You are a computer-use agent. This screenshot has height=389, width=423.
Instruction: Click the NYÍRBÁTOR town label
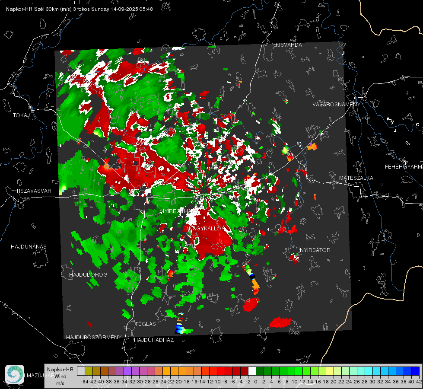315,250
